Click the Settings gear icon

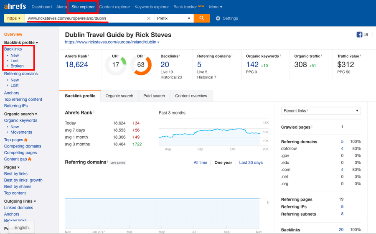pyautogui.click(x=218, y=18)
